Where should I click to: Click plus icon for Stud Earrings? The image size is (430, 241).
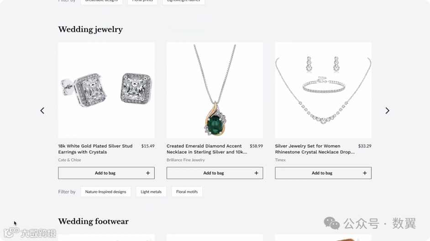click(x=148, y=173)
